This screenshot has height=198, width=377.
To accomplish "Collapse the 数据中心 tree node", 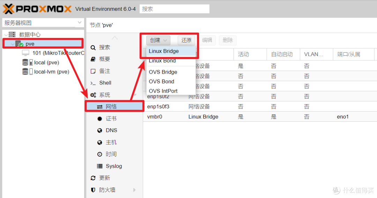I will click(6, 35).
